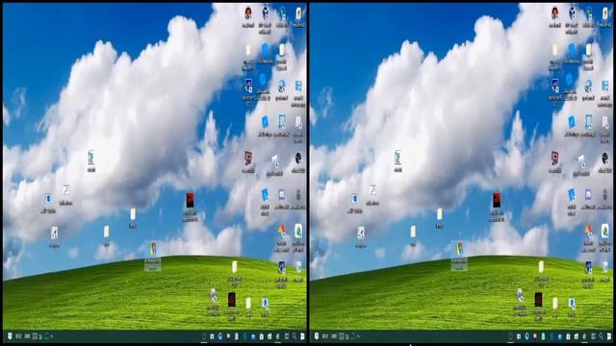Screen dimensions: 616x346
Task: Open red-haired avatar shortcut on right screen
Action: point(554,13)
